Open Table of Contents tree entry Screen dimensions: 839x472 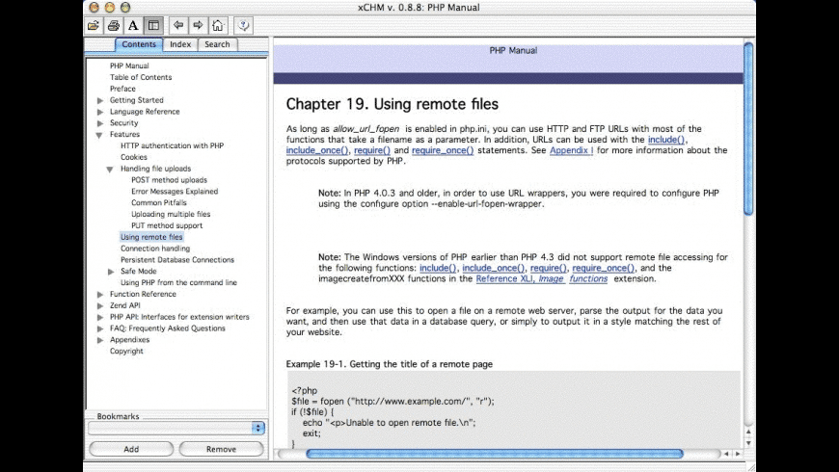click(141, 77)
